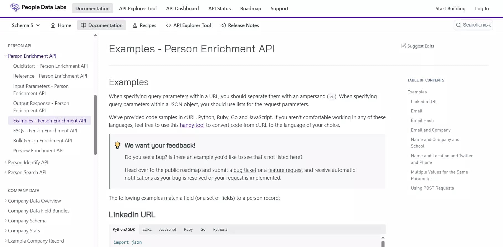Screen dimensions: 503x247
Task: Click the Recipes flask icon
Action: pyautogui.click(x=135, y=25)
